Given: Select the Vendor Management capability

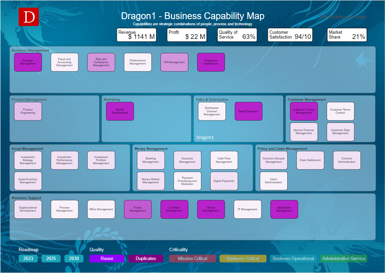Looking at the screenshot, I should pyautogui.click(x=211, y=209).
